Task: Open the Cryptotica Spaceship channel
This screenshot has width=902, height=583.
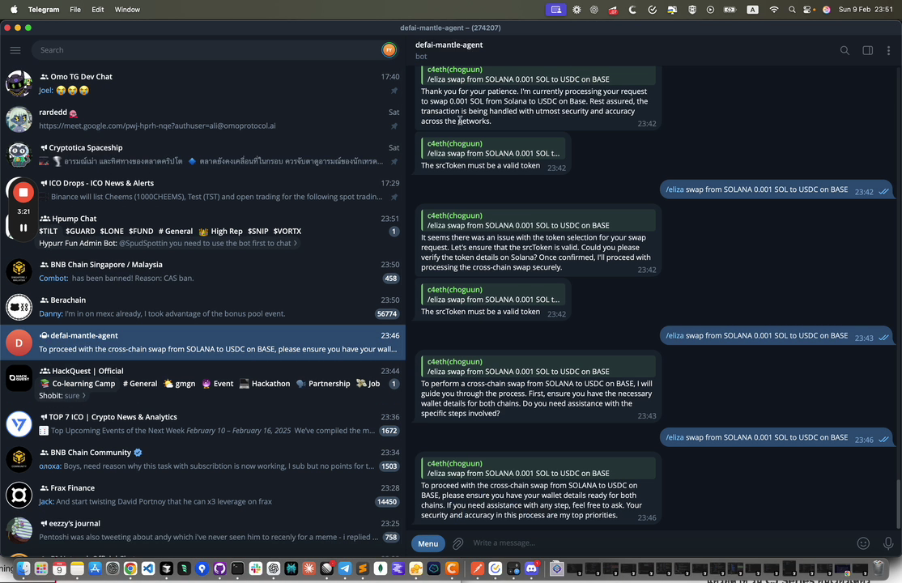Action: (x=202, y=155)
